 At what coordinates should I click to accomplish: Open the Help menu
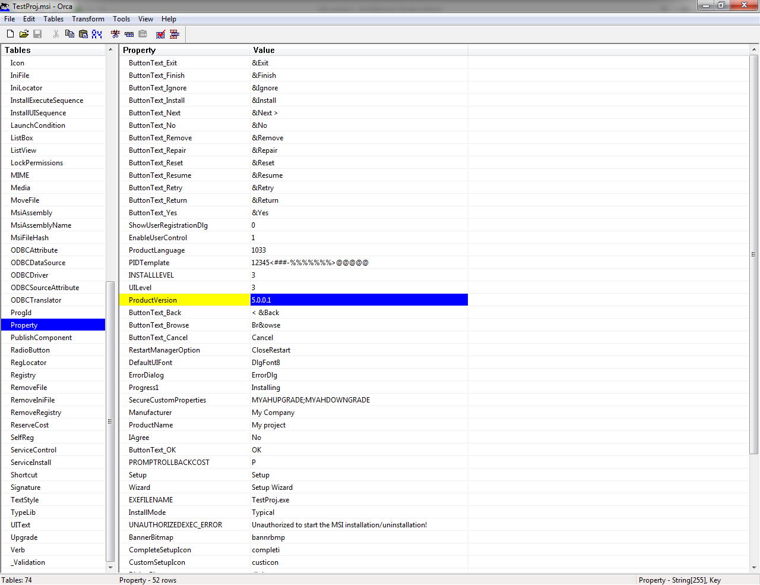(x=169, y=19)
